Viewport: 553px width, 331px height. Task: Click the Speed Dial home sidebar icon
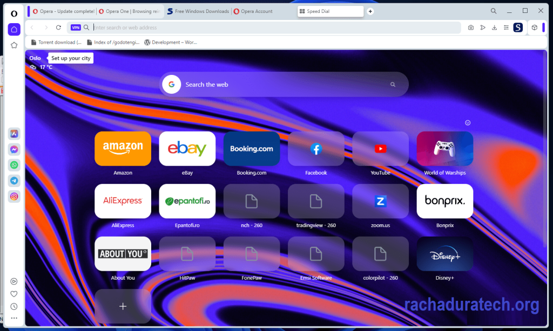pyautogui.click(x=14, y=29)
